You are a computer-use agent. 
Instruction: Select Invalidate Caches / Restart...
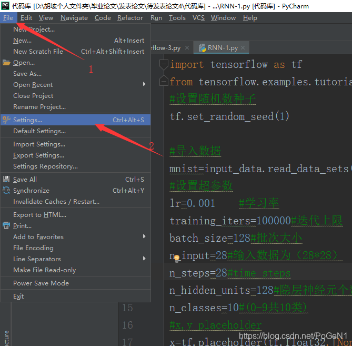pos(75,201)
